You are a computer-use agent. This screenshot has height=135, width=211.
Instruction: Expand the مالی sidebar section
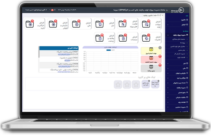pos(177,69)
